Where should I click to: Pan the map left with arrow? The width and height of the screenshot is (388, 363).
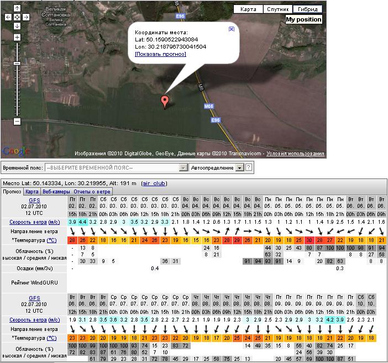(x=8, y=17)
